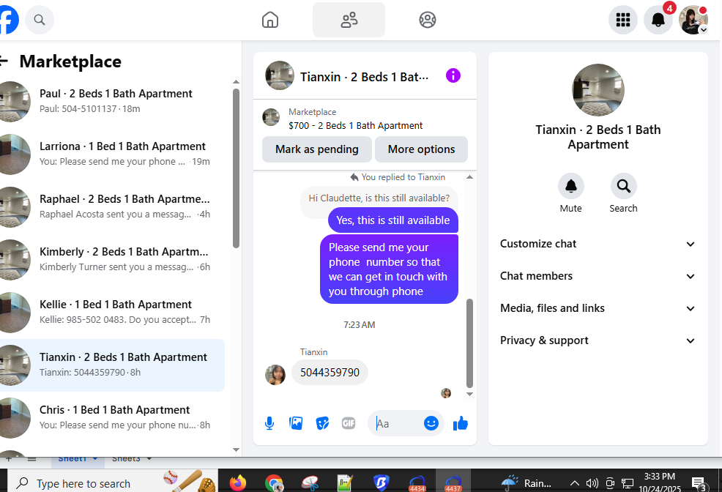
Task: Search in conversation magnifier icon
Action: [x=623, y=186]
